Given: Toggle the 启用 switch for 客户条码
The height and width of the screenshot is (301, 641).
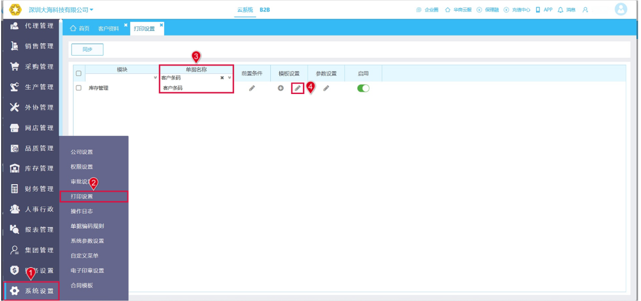Looking at the screenshot, I should (x=363, y=88).
